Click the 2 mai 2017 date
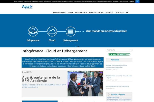Viewport: 154px width, 102px height. tap(27, 72)
